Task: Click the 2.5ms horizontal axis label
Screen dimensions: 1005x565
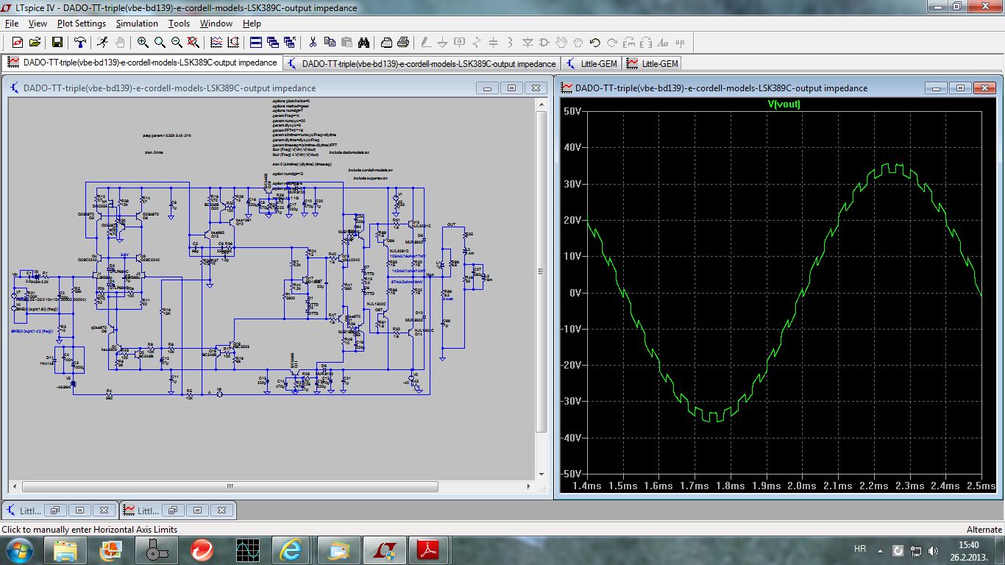Action: (x=982, y=486)
